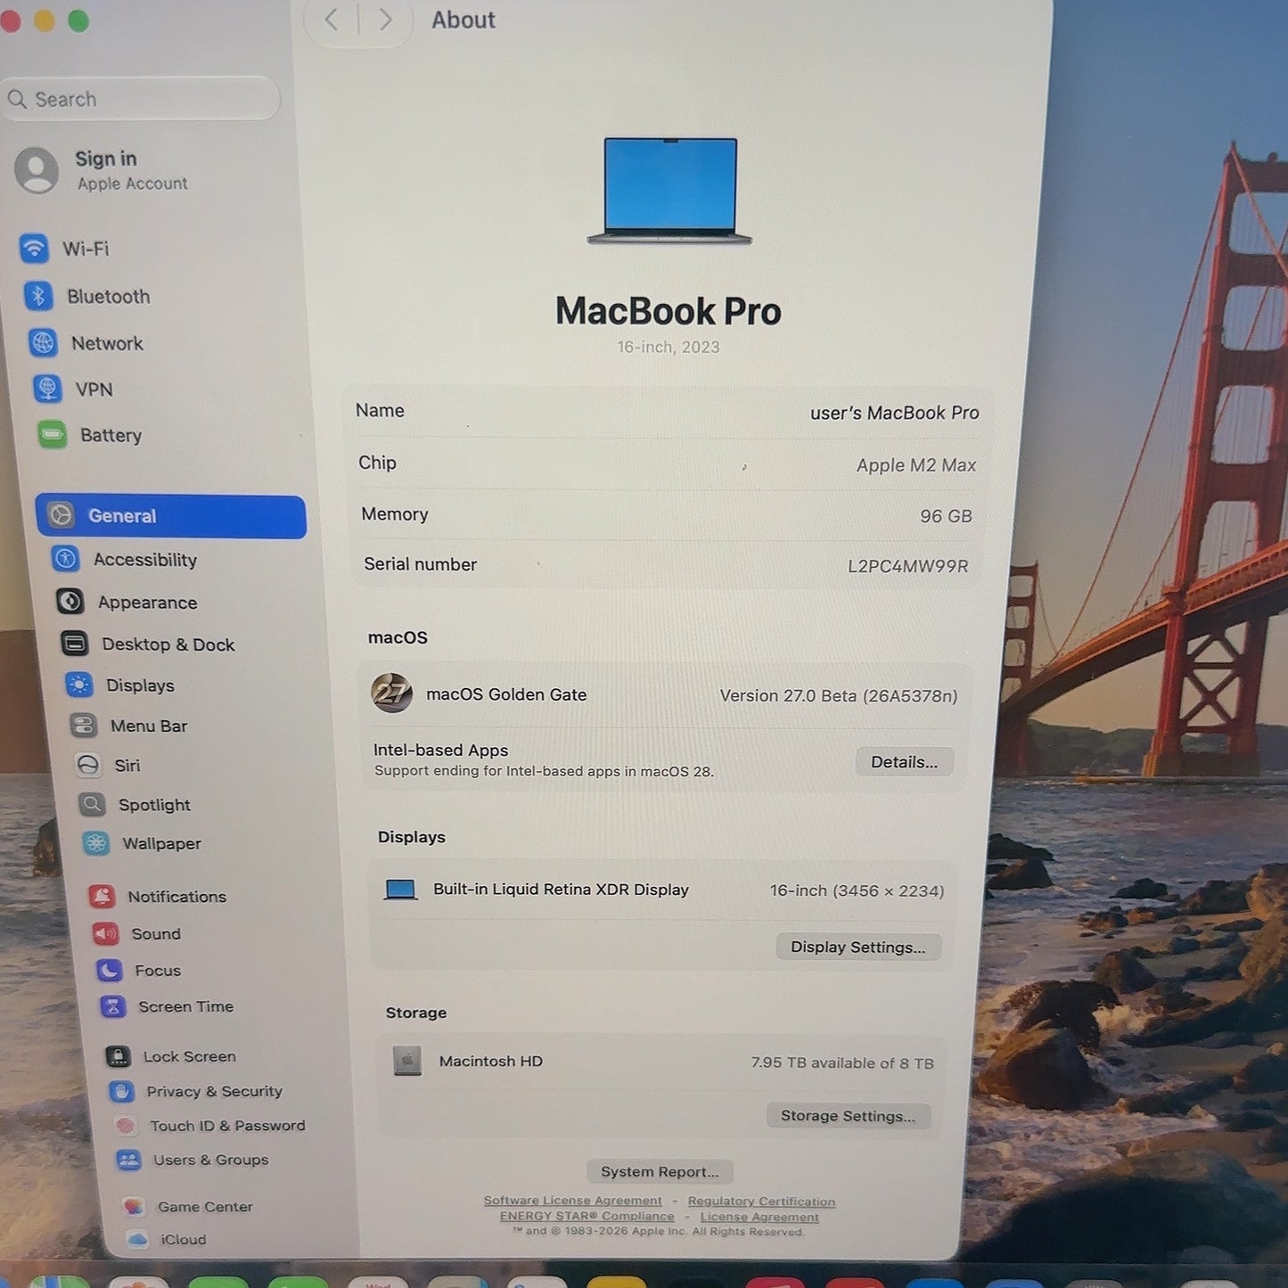Click the Touch ID fingerprint icon
Image resolution: width=1288 pixels, height=1288 pixels.
pyautogui.click(x=126, y=1126)
